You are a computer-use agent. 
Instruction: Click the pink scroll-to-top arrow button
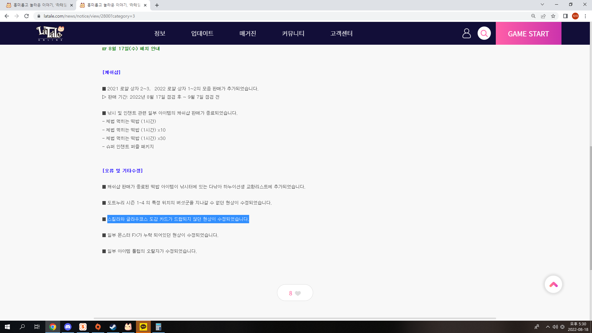[553, 284]
